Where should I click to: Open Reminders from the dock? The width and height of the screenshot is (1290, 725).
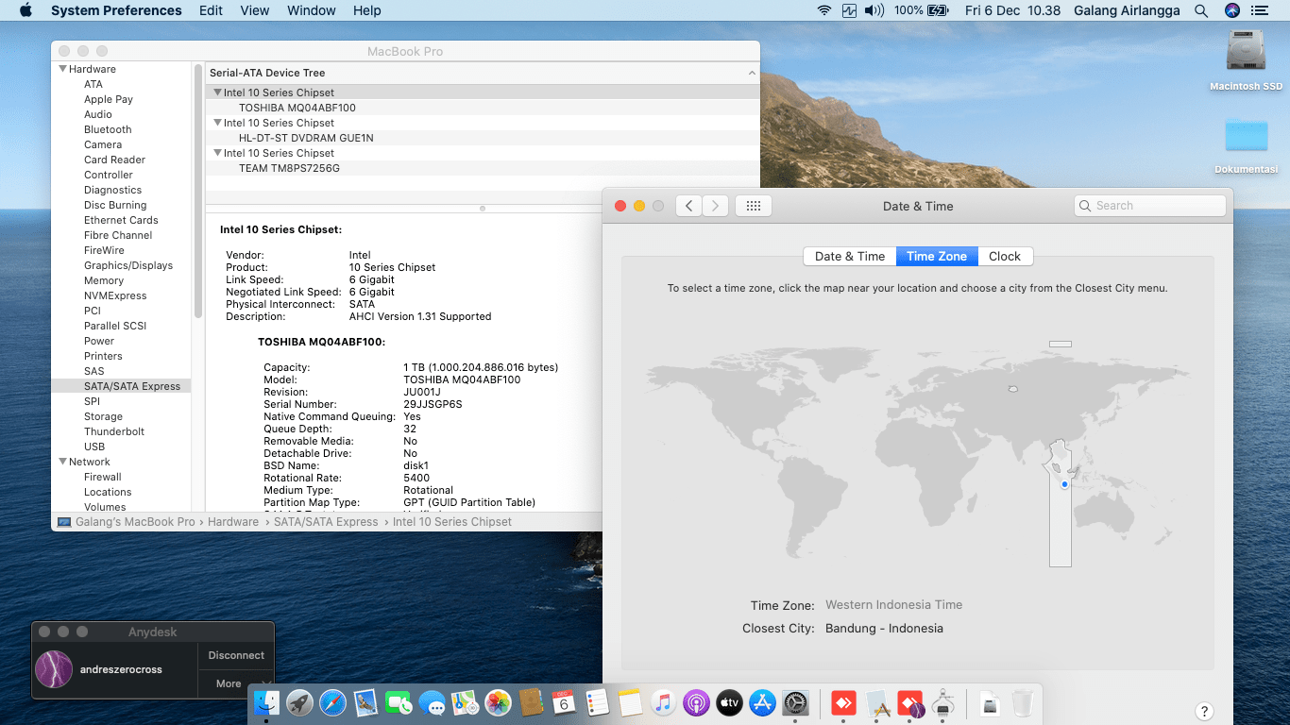coord(597,702)
